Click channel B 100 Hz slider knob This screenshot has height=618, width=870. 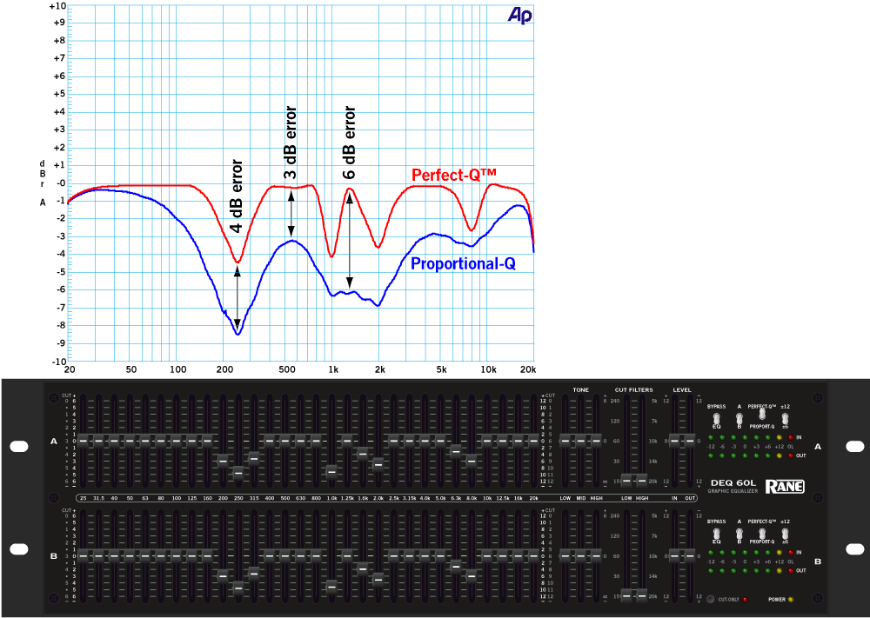pos(176,556)
